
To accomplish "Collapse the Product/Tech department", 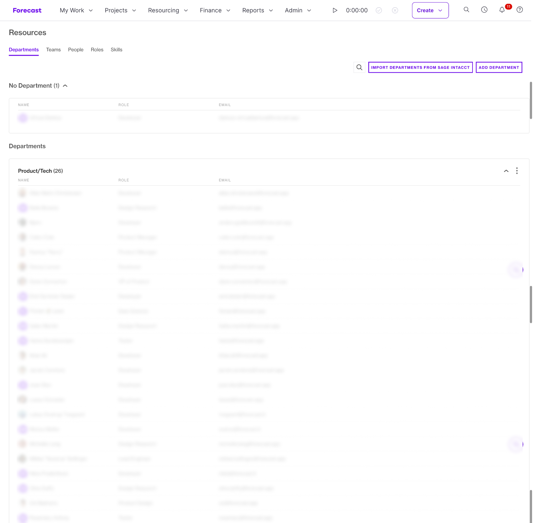I will coord(506,171).
